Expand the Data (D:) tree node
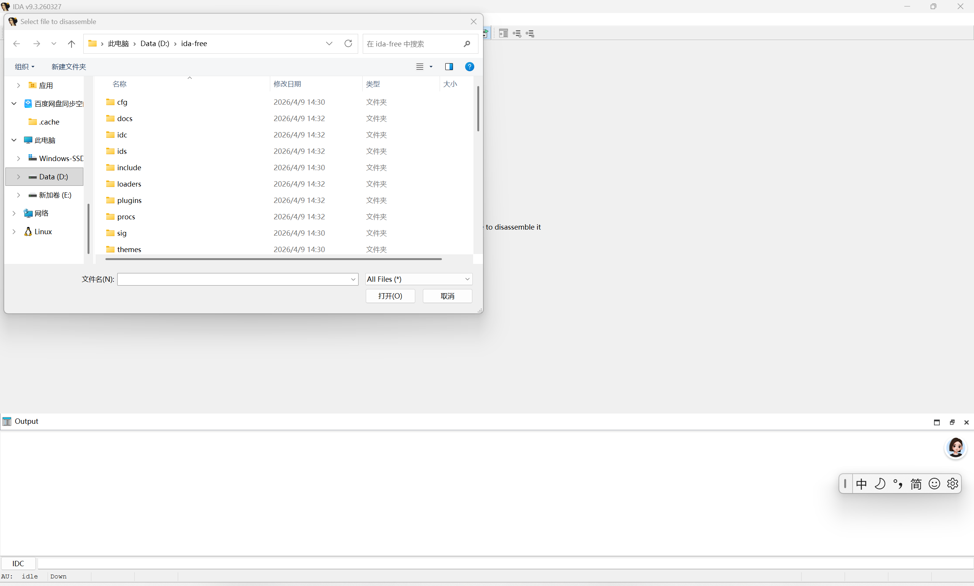The width and height of the screenshot is (974, 586). [x=19, y=177]
